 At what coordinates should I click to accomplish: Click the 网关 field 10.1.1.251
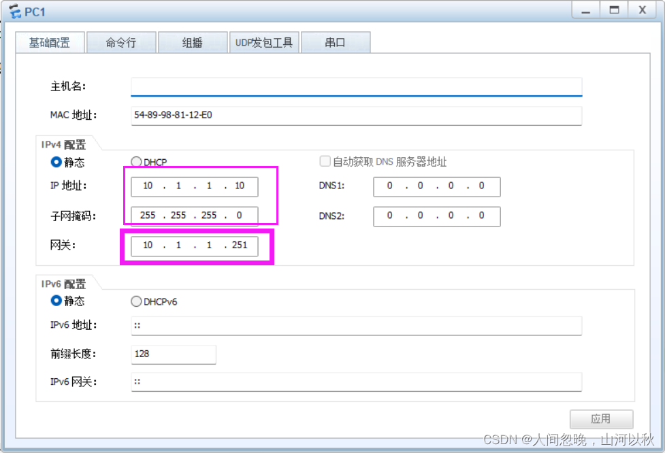coord(194,246)
